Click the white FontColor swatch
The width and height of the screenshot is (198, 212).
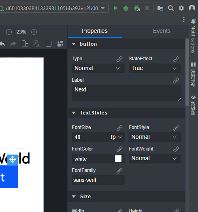coord(118,159)
